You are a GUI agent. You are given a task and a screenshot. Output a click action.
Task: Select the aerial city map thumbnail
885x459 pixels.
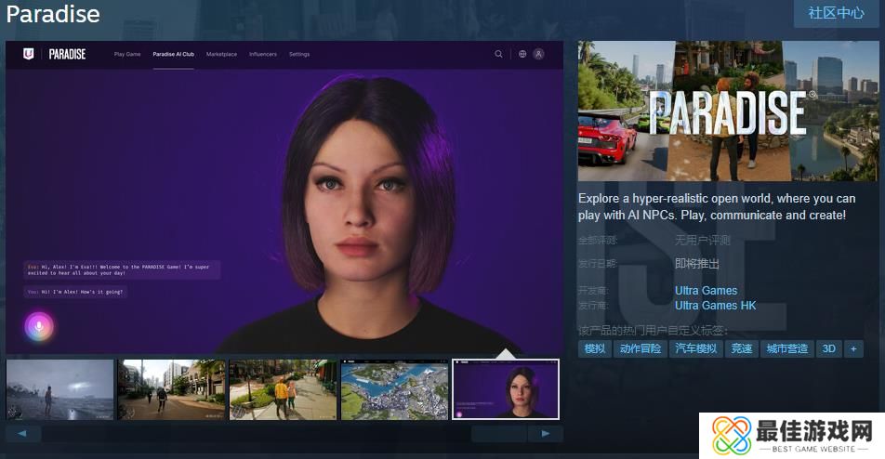click(x=394, y=389)
